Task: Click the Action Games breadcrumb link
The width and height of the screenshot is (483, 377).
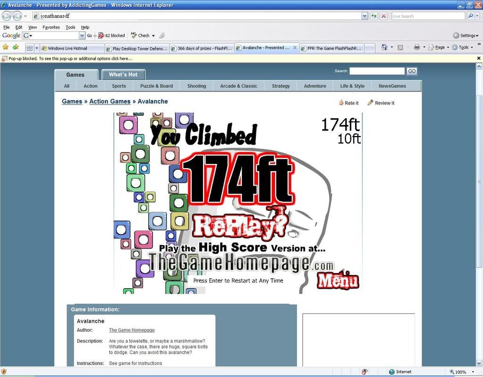Action: point(110,102)
